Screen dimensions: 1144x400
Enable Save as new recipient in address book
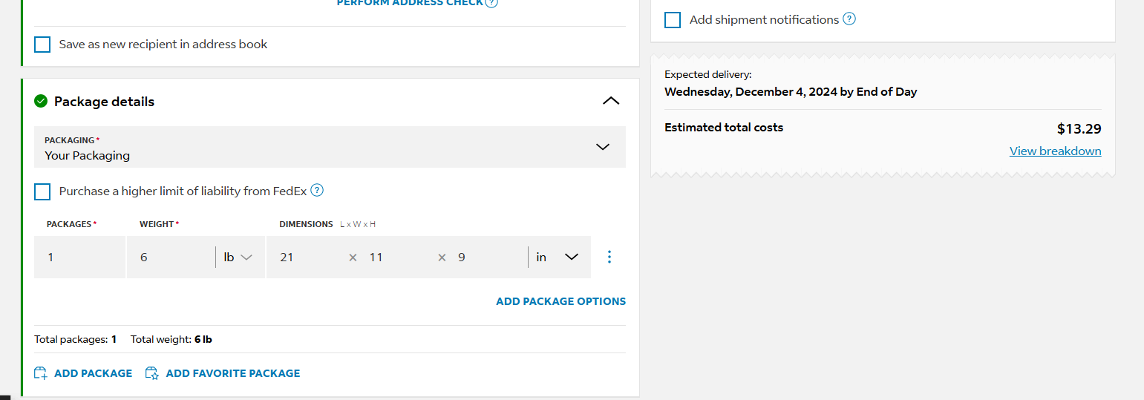pos(42,45)
